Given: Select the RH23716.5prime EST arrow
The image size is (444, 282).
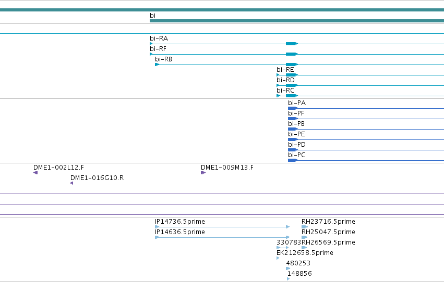Looking at the screenshot, I should pyautogui.click(x=305, y=227).
